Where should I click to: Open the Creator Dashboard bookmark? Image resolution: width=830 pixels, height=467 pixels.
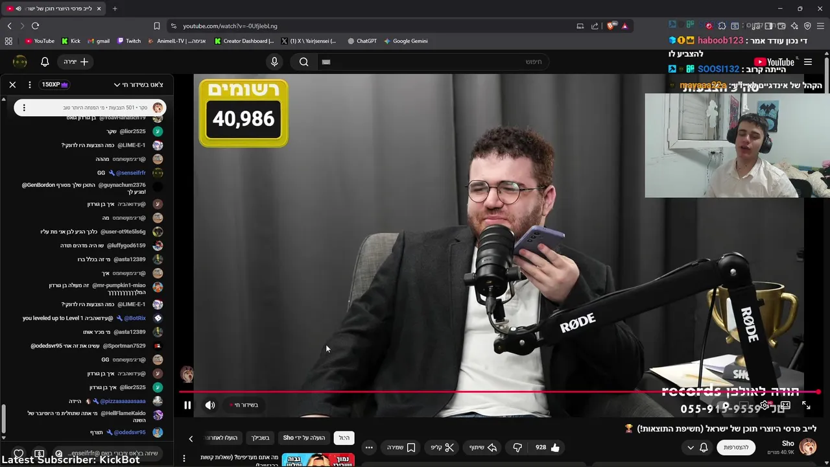pos(244,41)
